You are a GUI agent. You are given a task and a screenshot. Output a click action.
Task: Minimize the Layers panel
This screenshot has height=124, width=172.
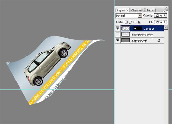coord(163,8)
